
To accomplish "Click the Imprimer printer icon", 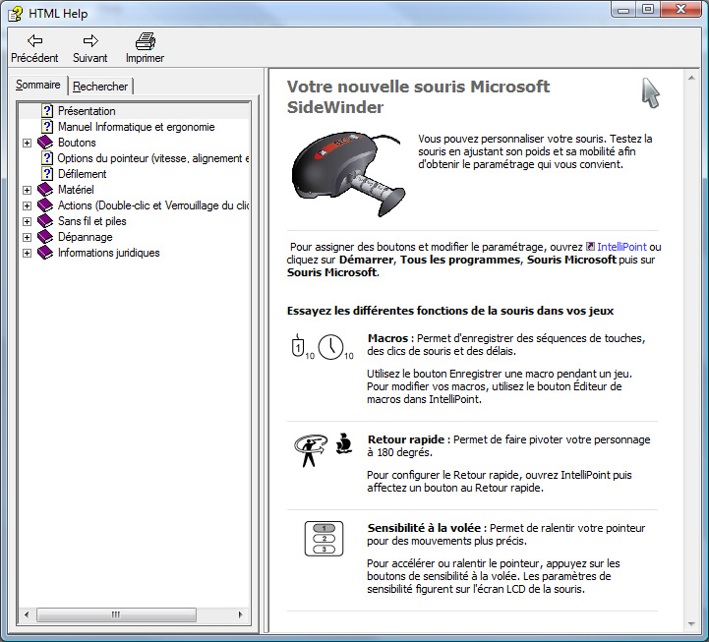I will click(x=145, y=40).
